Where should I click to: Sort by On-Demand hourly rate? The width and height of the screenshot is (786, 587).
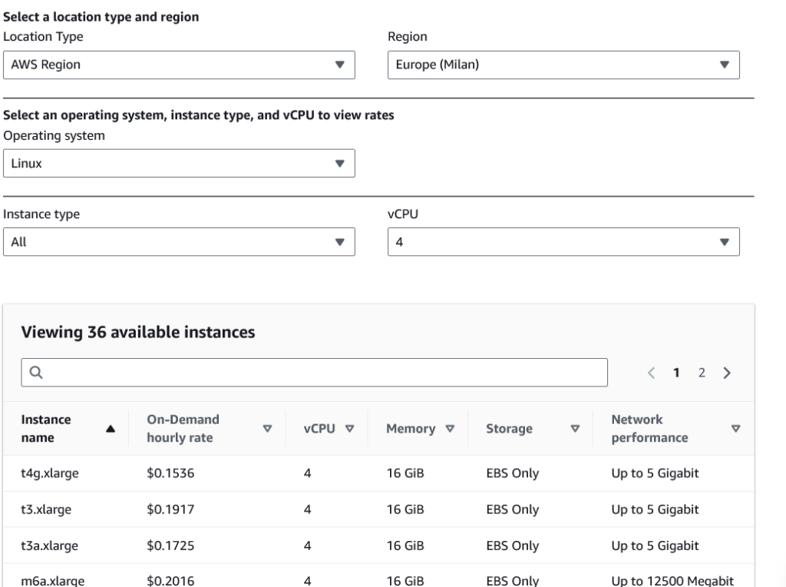[x=268, y=429]
